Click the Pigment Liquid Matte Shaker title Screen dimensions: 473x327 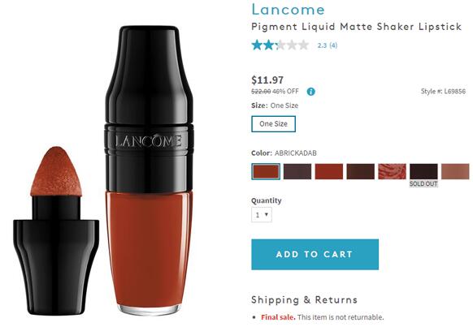tap(356, 27)
